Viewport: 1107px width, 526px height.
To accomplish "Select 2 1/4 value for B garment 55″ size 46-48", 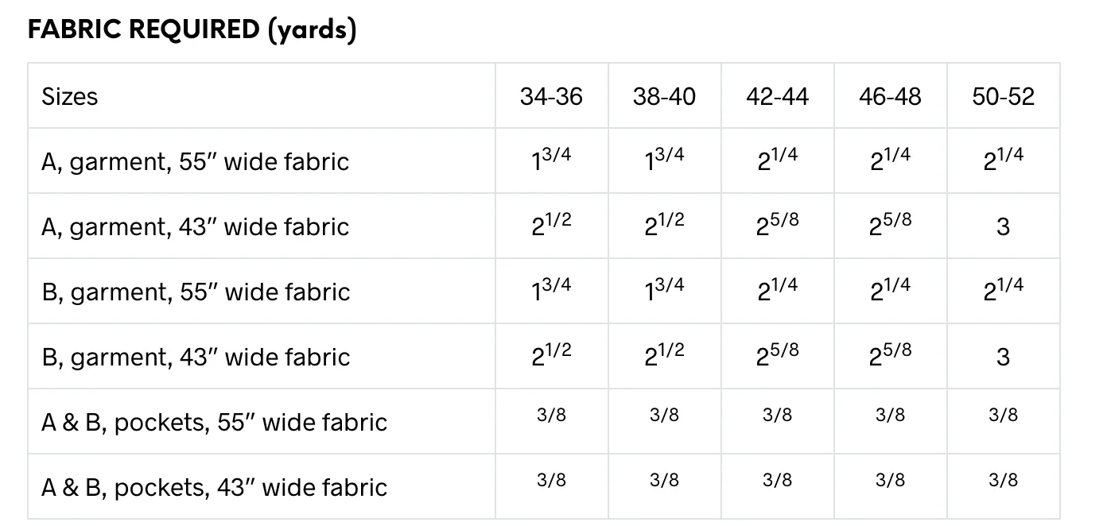I will coord(890,289).
